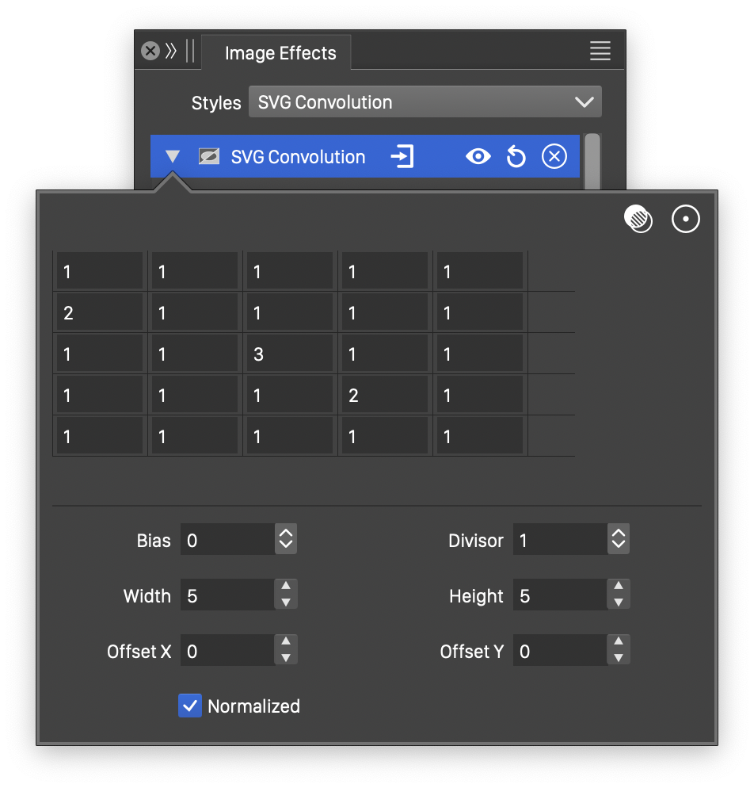Remove the SVG Convolution effect
Viewport: 754px width, 788px height.
pyautogui.click(x=554, y=157)
